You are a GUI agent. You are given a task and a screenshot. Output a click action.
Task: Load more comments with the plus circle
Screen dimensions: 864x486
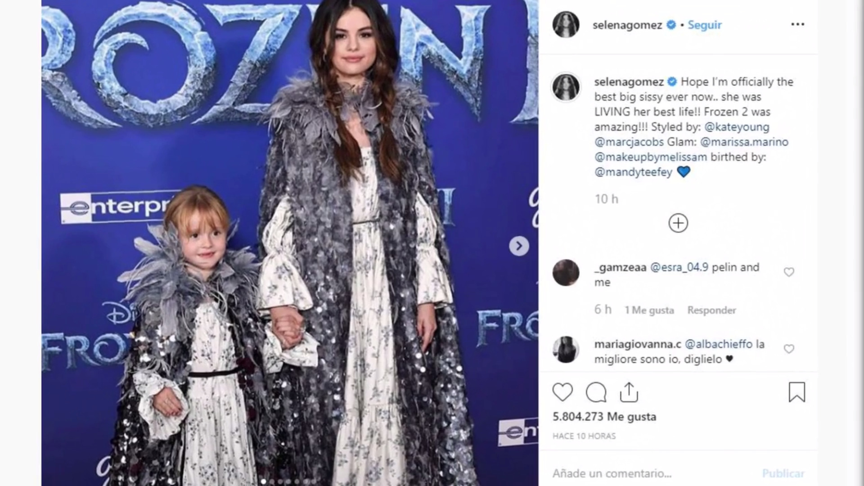678,223
